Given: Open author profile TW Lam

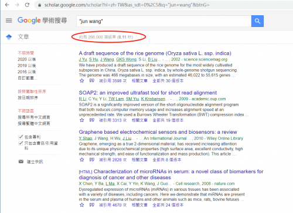Looking at the screenshot, I should tap(116, 99).
